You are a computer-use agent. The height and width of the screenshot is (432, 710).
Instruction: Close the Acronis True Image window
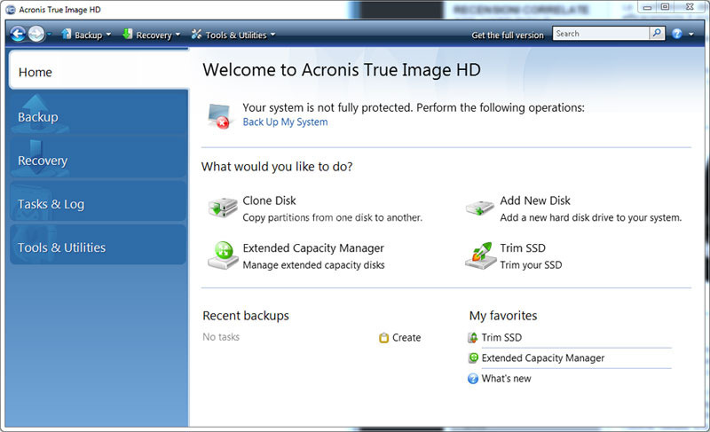point(690,7)
